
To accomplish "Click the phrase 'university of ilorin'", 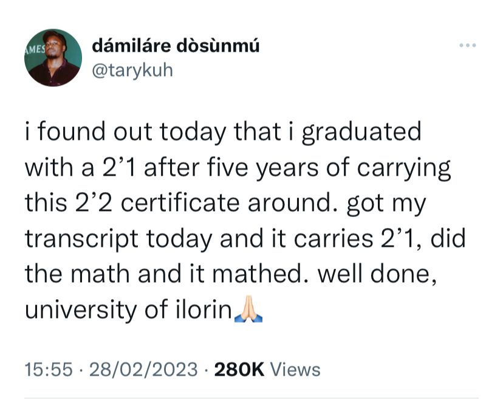I will [x=128, y=310].
